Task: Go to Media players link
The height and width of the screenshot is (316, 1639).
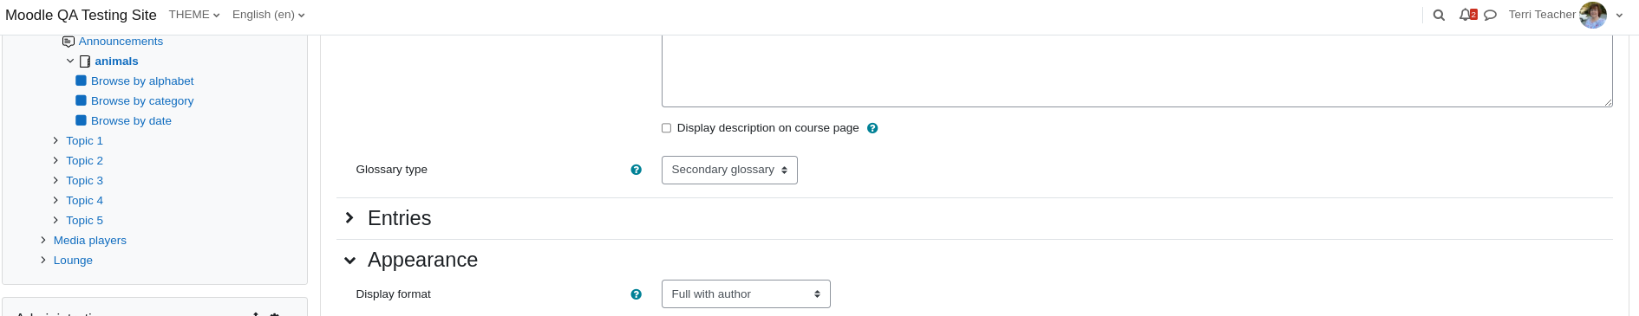Action: (x=90, y=241)
